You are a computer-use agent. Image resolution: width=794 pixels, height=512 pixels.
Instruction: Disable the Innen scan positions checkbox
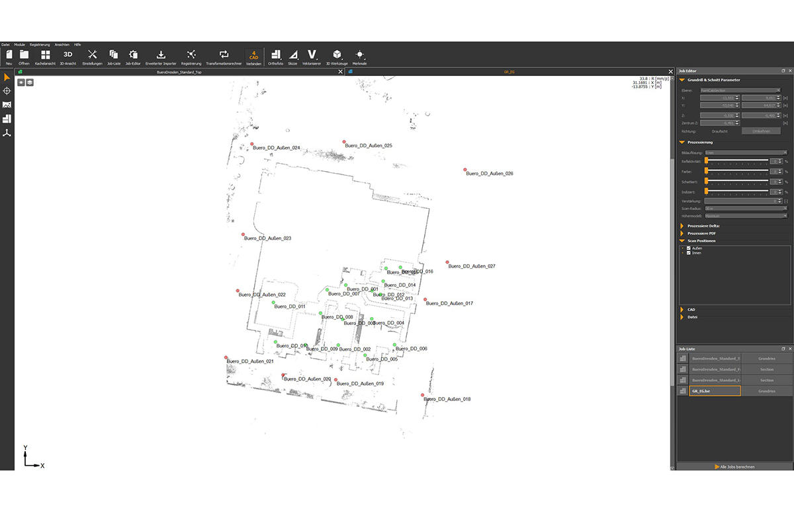pos(688,252)
